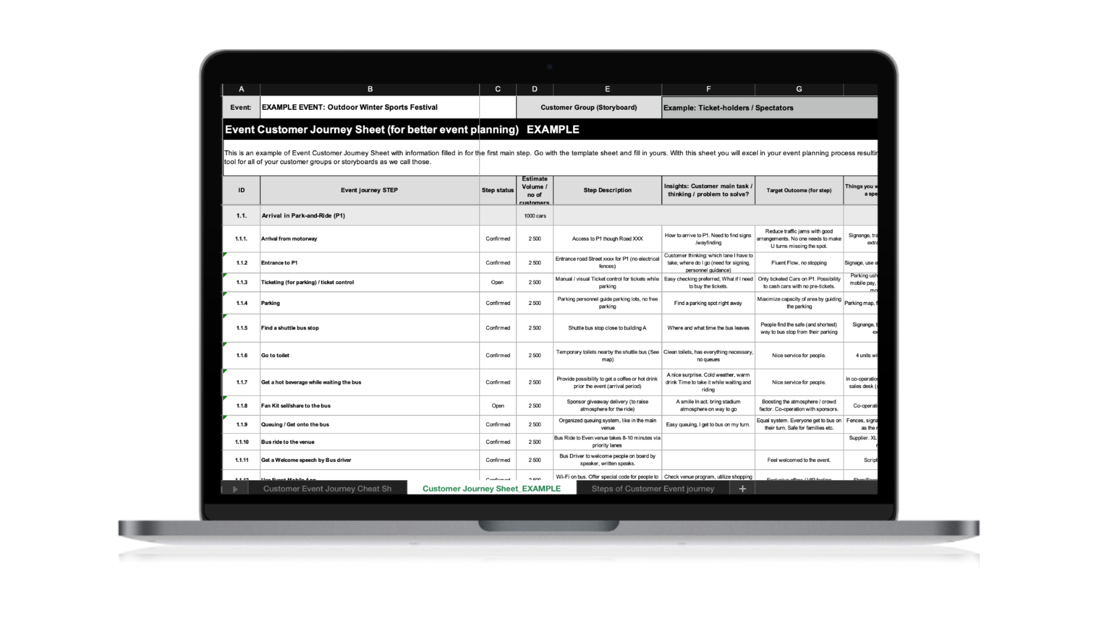Click 'Nice service for people.' in toilet row

[x=799, y=355]
